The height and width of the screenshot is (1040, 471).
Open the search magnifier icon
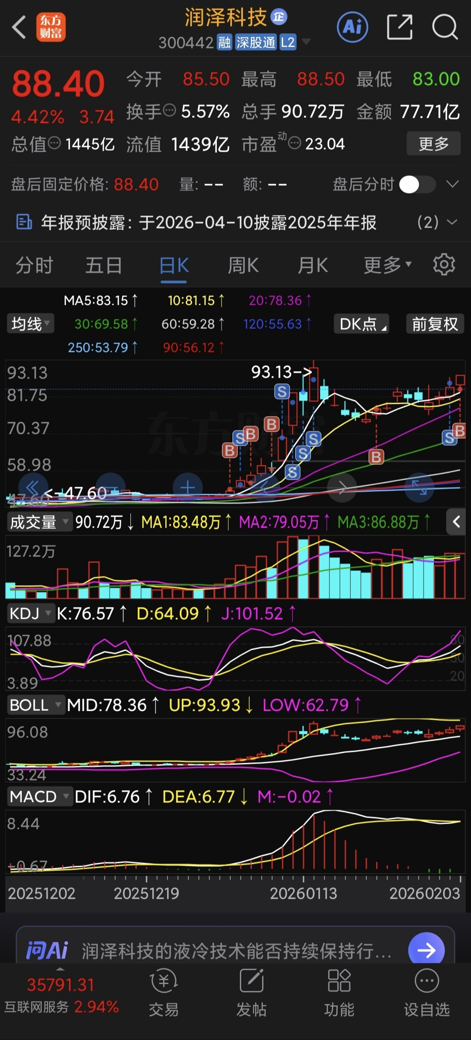point(445,27)
